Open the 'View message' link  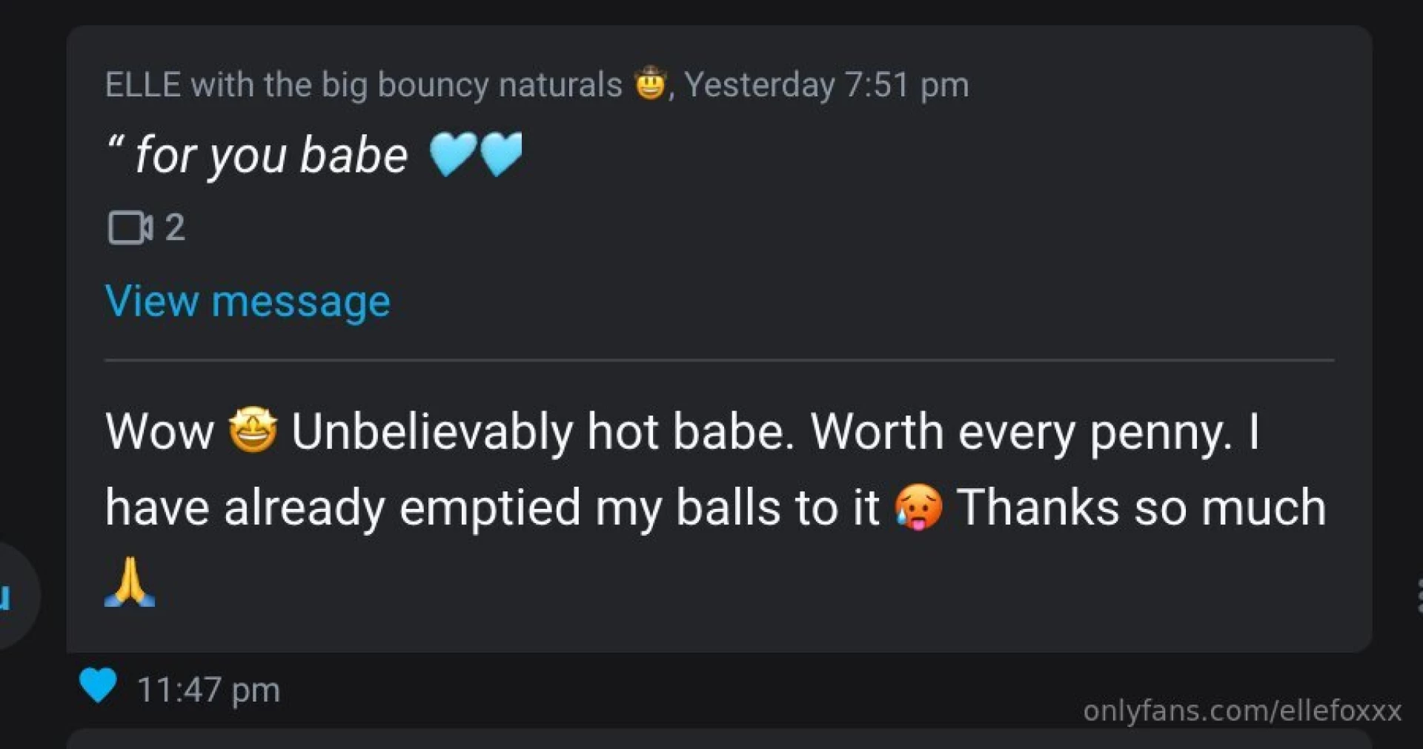pyautogui.click(x=247, y=301)
